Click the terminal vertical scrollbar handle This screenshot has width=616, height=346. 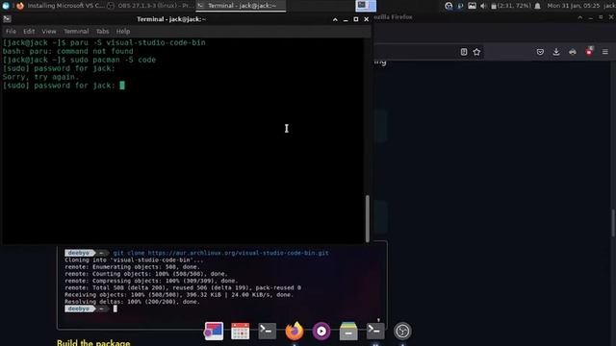click(x=368, y=218)
